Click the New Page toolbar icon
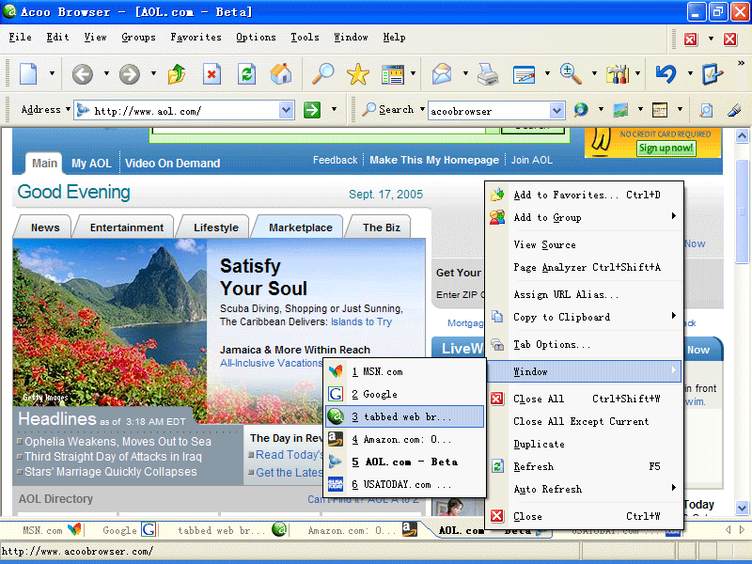 pyautogui.click(x=28, y=74)
